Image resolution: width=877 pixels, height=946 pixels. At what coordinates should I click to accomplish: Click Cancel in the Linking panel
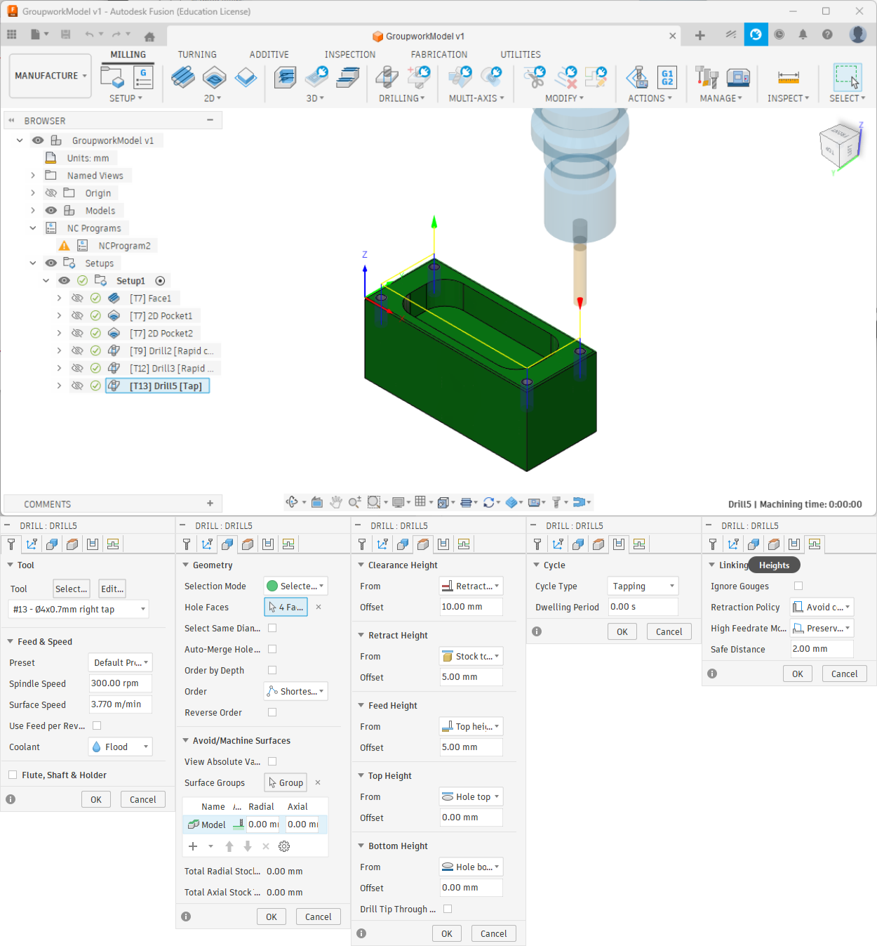(x=845, y=674)
